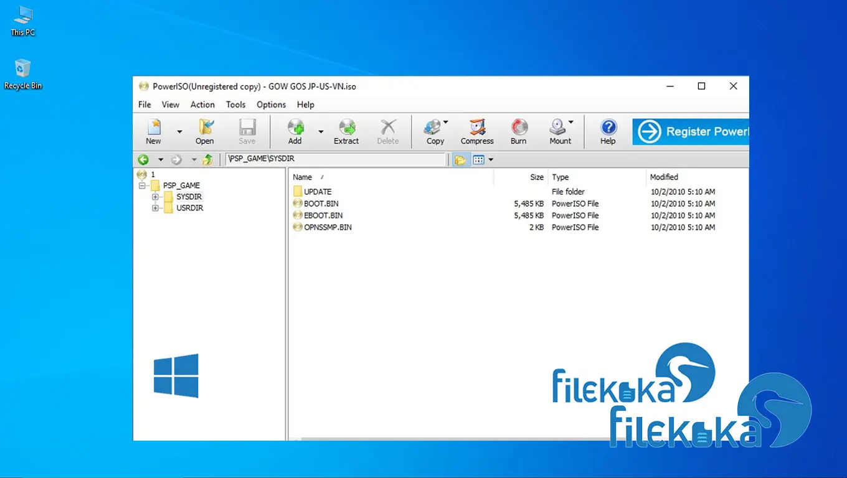Click Recycle Bin desktop icon
The width and height of the screenshot is (847, 478).
23,75
